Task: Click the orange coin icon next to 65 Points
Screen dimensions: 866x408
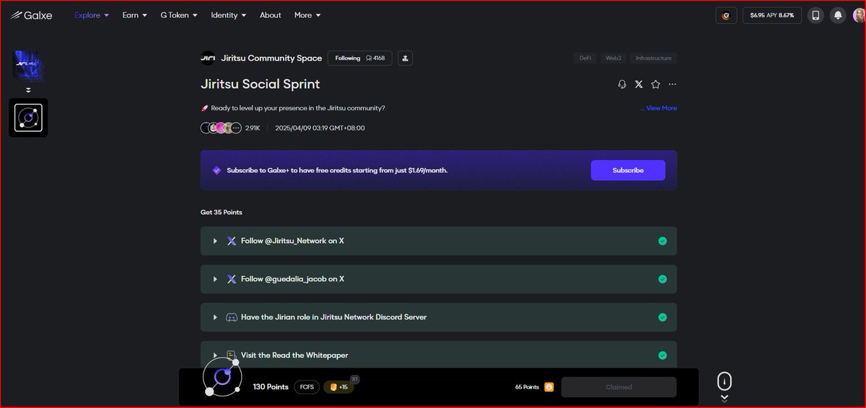Action: point(549,387)
